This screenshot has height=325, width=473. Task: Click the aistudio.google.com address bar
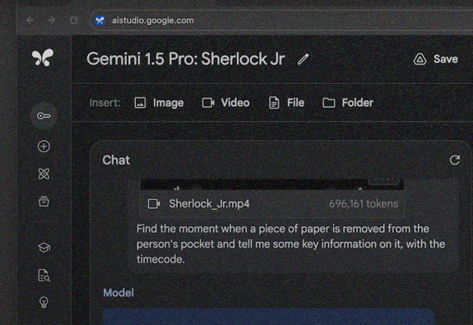tap(281, 21)
